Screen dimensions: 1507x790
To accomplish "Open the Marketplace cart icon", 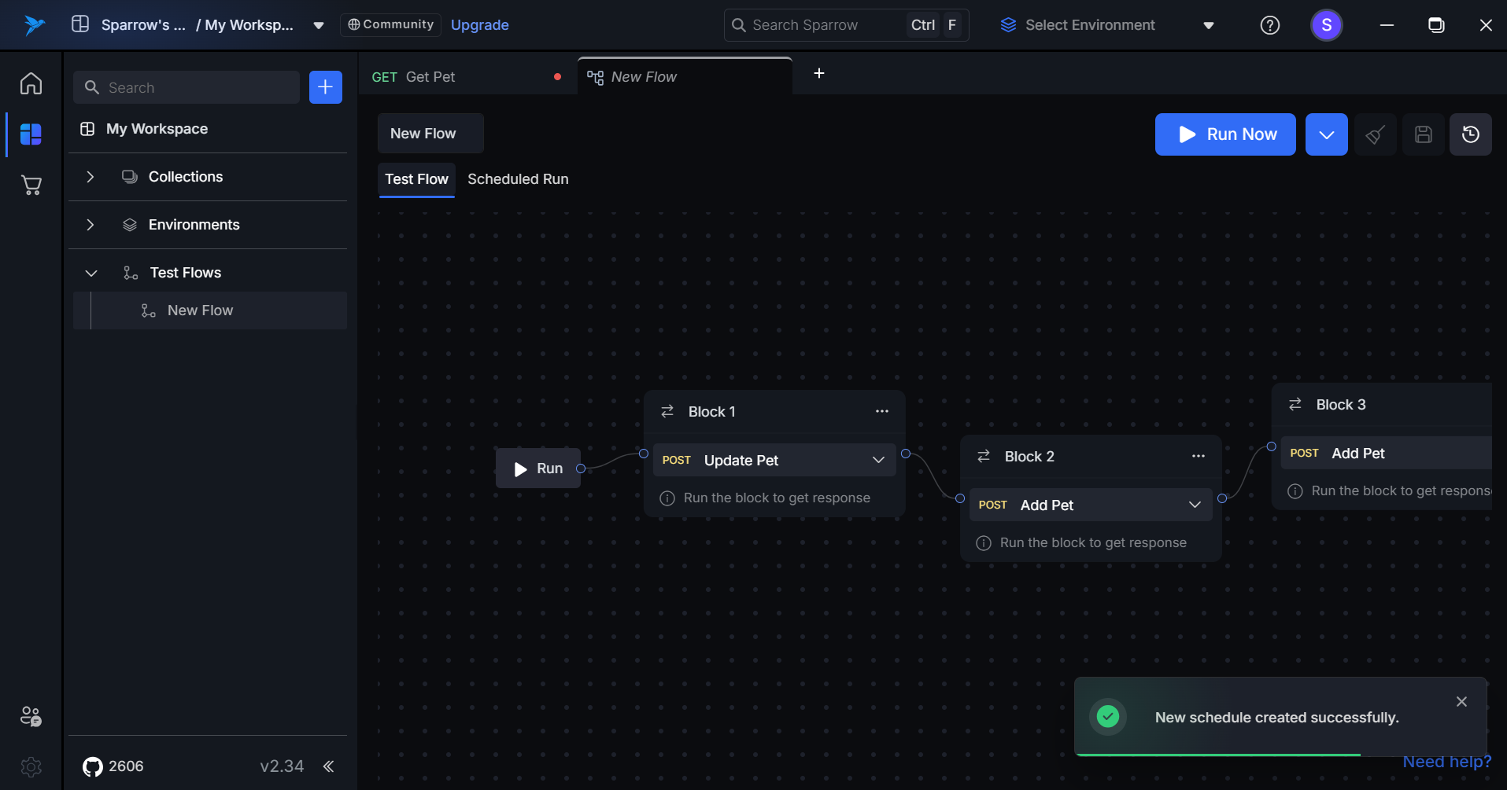I will (x=31, y=186).
